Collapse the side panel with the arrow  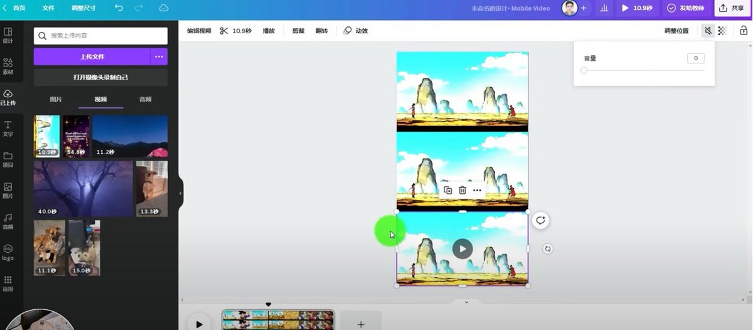pos(181,193)
